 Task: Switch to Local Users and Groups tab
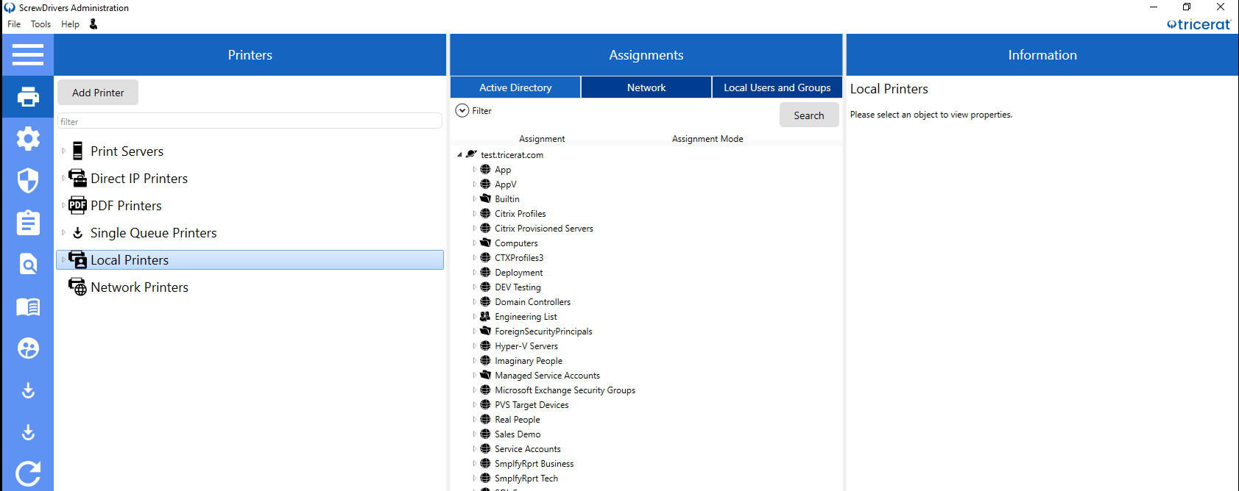(x=777, y=87)
